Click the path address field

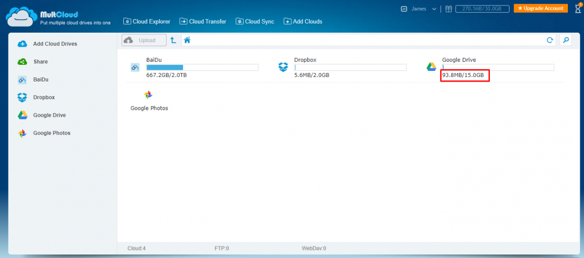[x=369, y=40]
